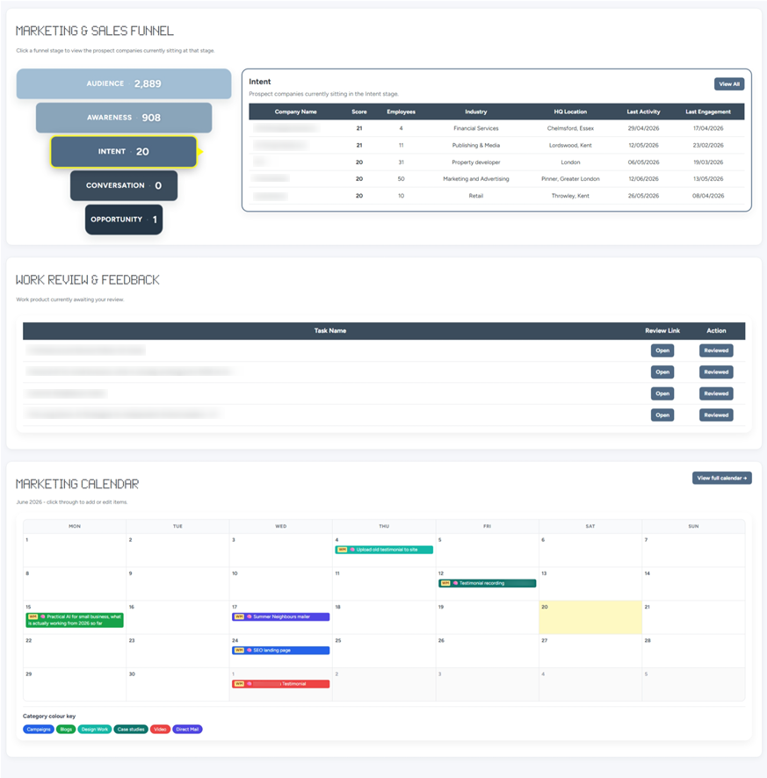Click calendar day 9

(x=177, y=583)
